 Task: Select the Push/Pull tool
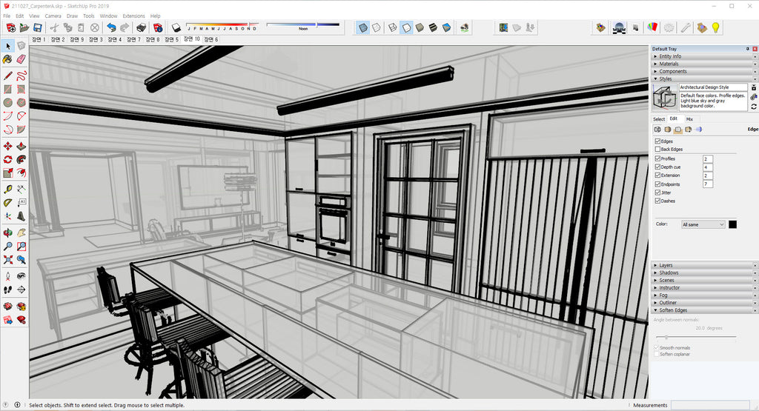click(x=21, y=146)
